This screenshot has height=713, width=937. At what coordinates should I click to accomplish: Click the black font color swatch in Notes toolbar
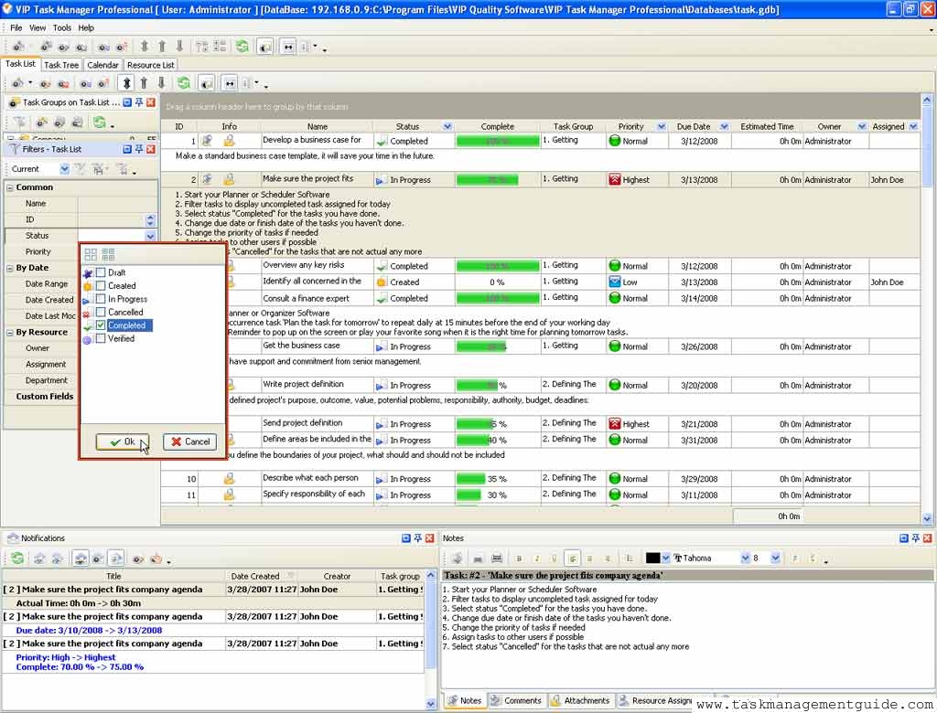(652, 559)
